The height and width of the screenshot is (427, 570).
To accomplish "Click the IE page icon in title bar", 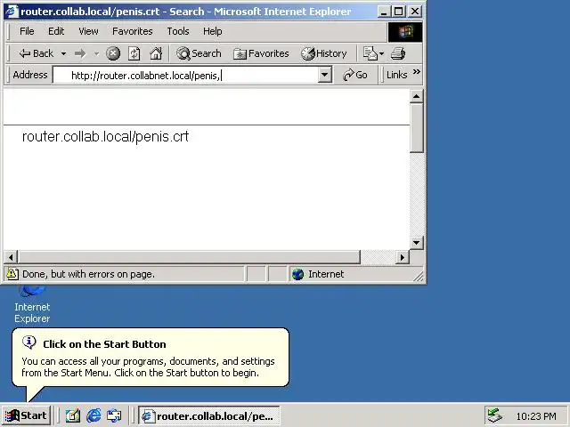I will pyautogui.click(x=12, y=12).
